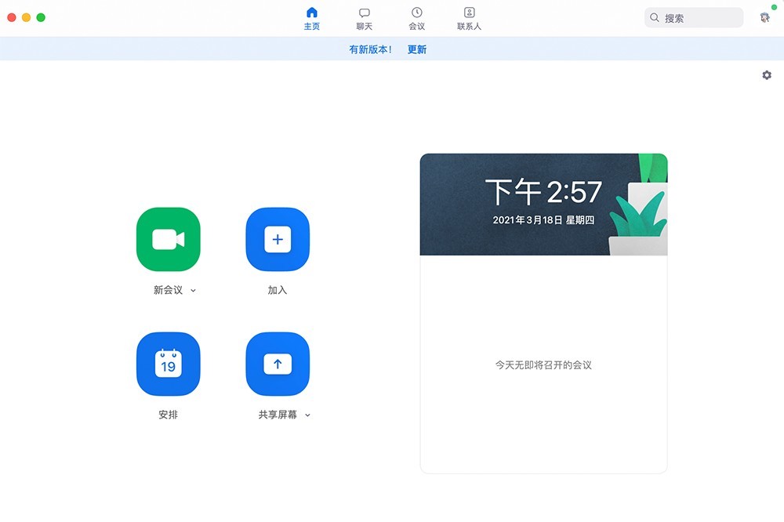Open the 安排 calendar icon
784x522 pixels.
point(168,364)
